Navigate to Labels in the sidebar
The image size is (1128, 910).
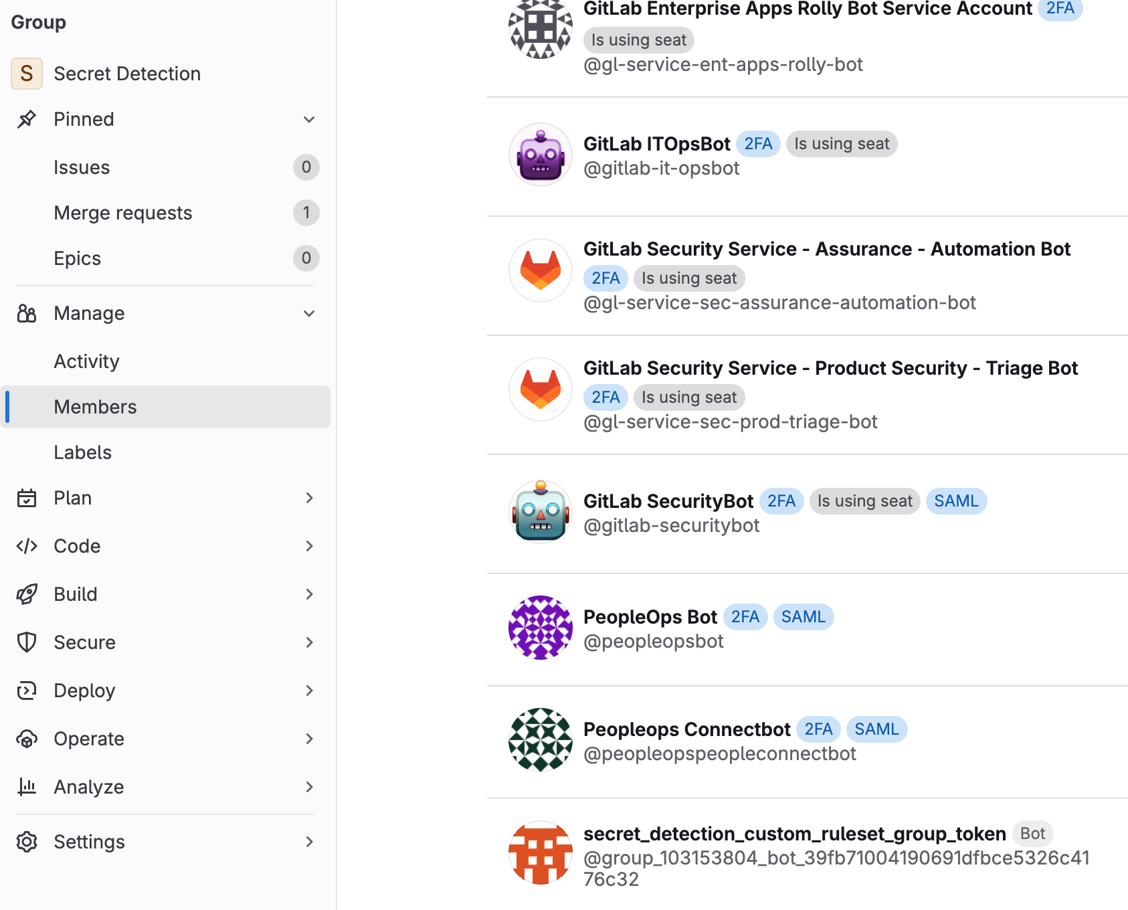(x=83, y=452)
